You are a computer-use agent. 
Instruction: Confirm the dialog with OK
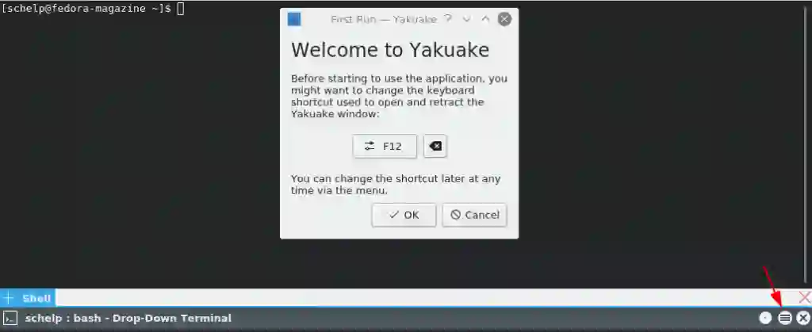404,215
